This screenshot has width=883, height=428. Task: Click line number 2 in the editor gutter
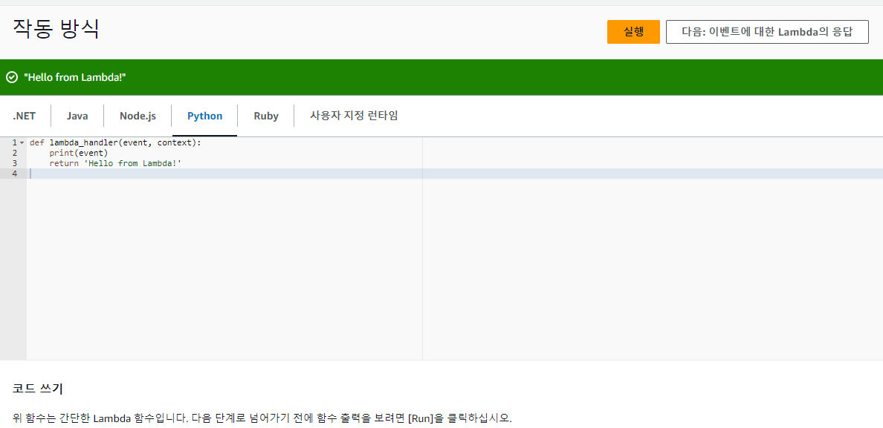coord(14,153)
